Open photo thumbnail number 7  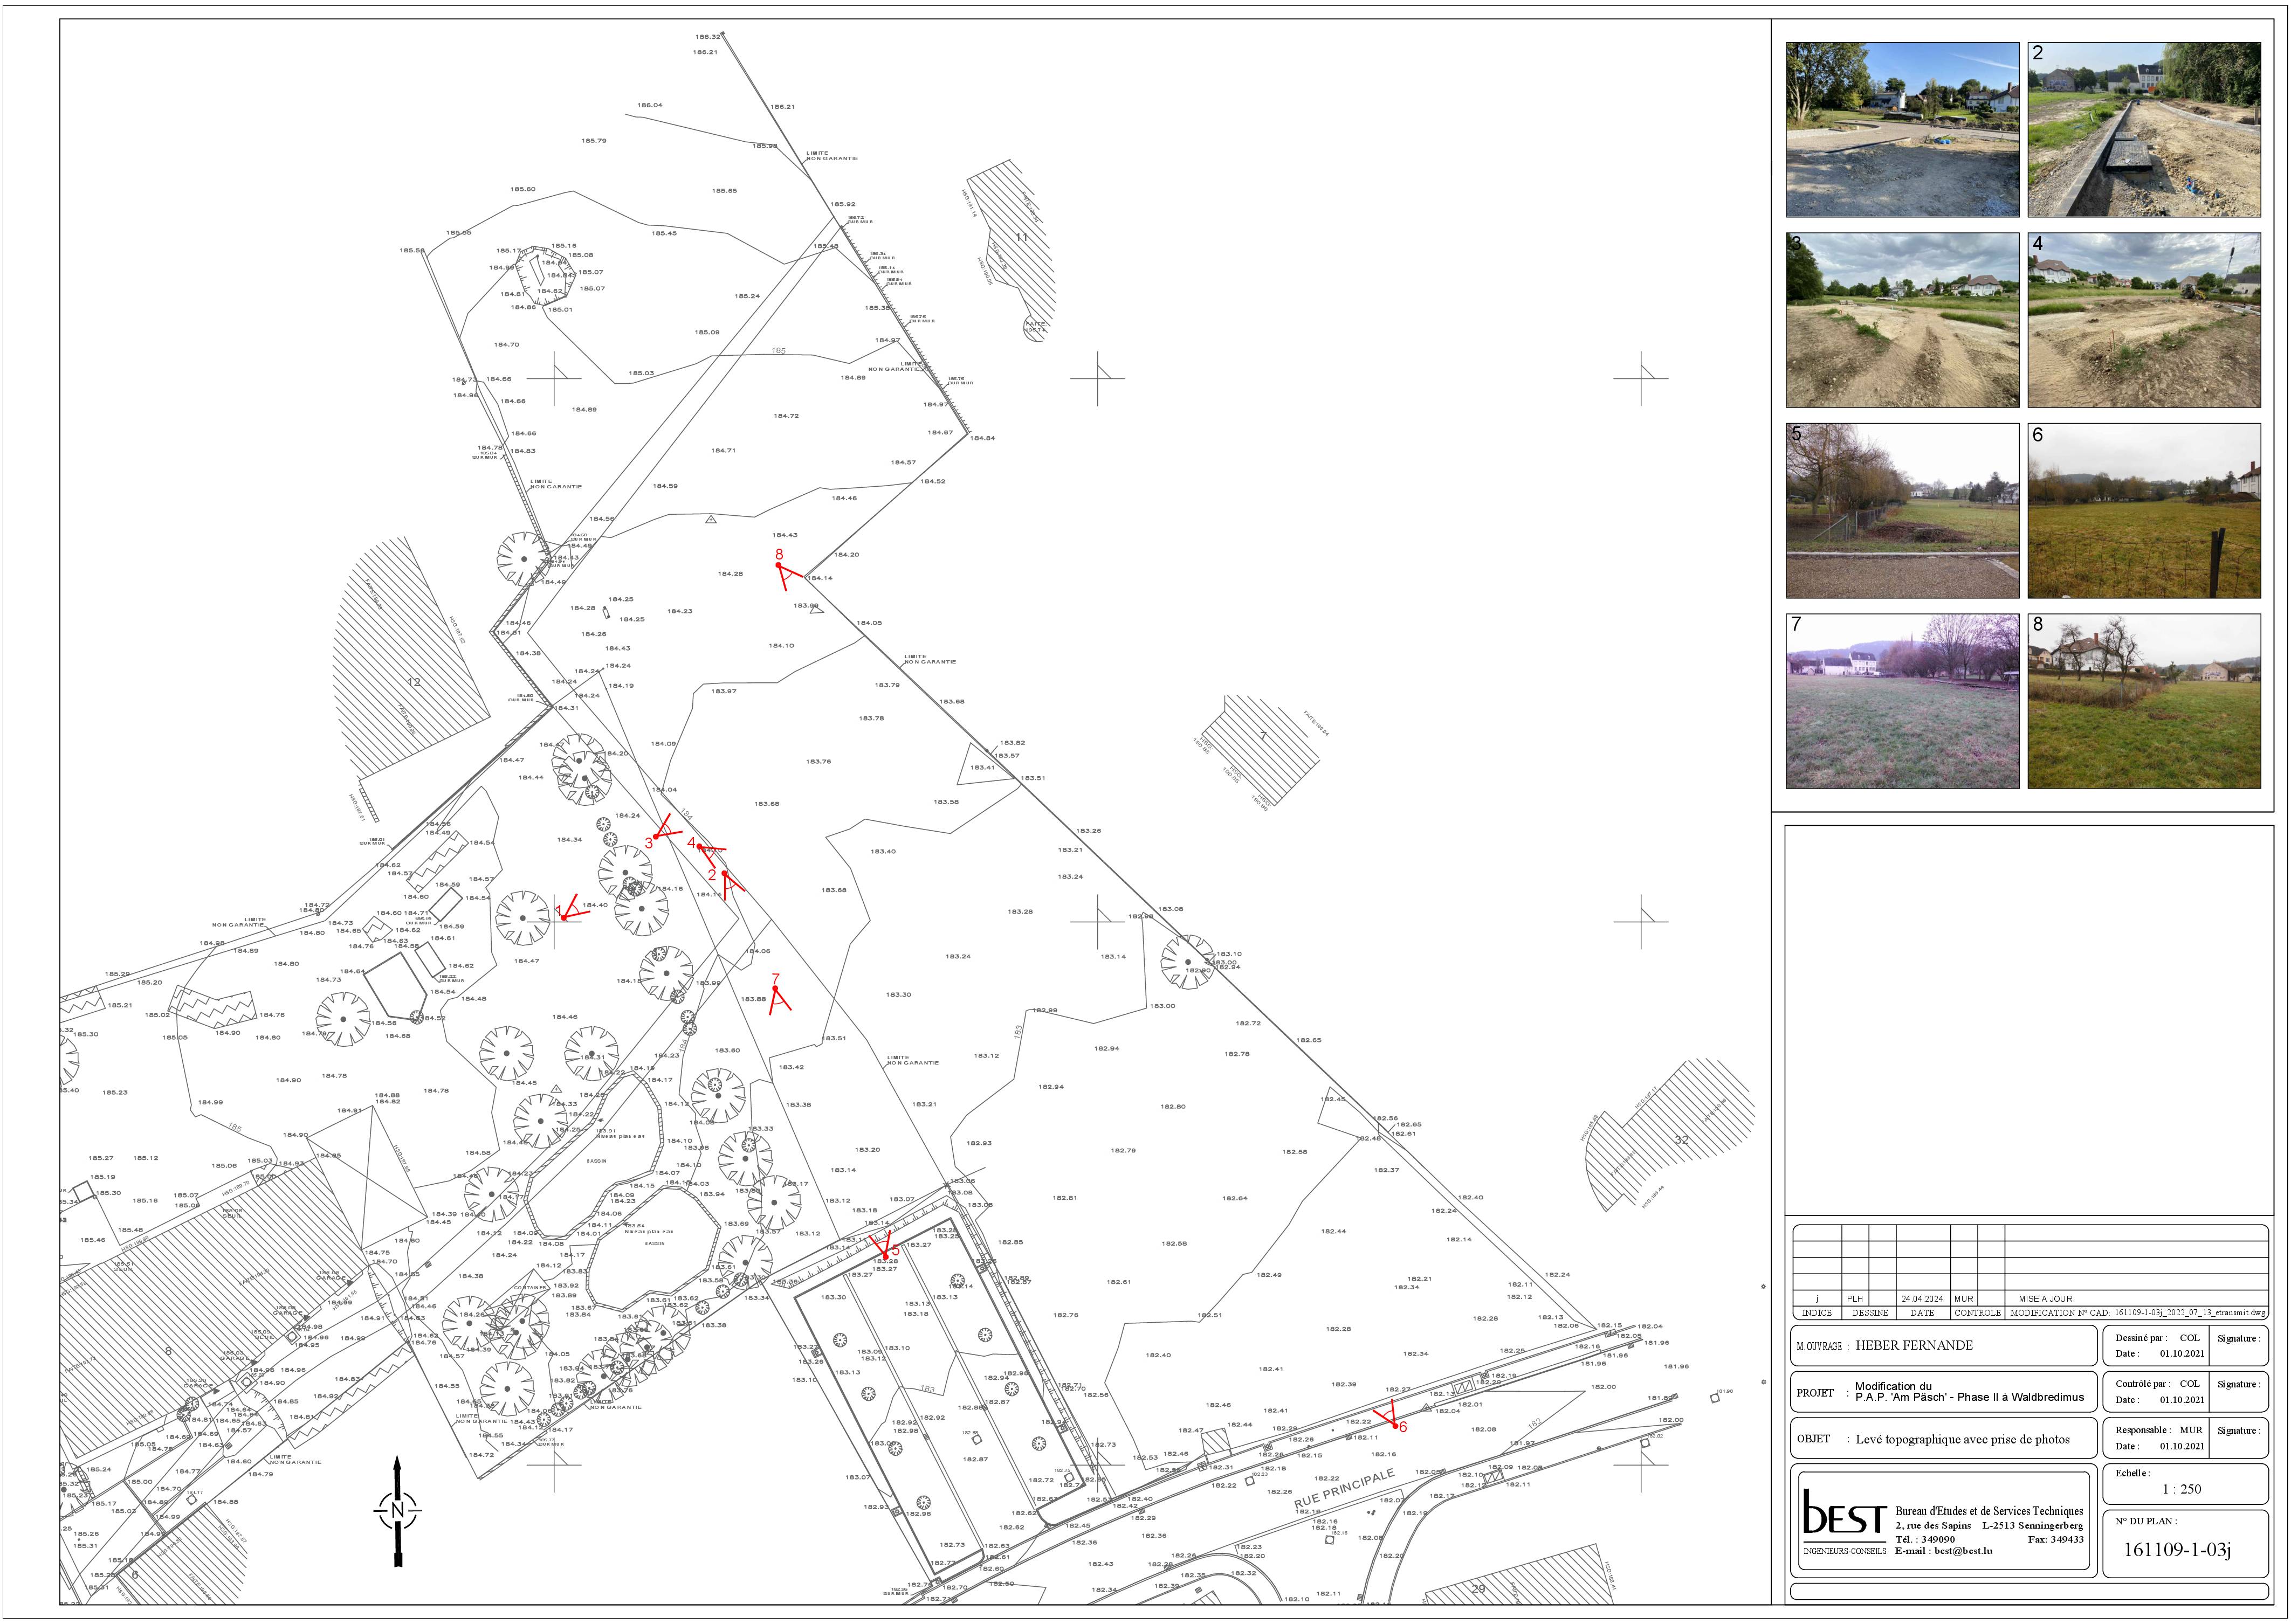tap(1902, 701)
